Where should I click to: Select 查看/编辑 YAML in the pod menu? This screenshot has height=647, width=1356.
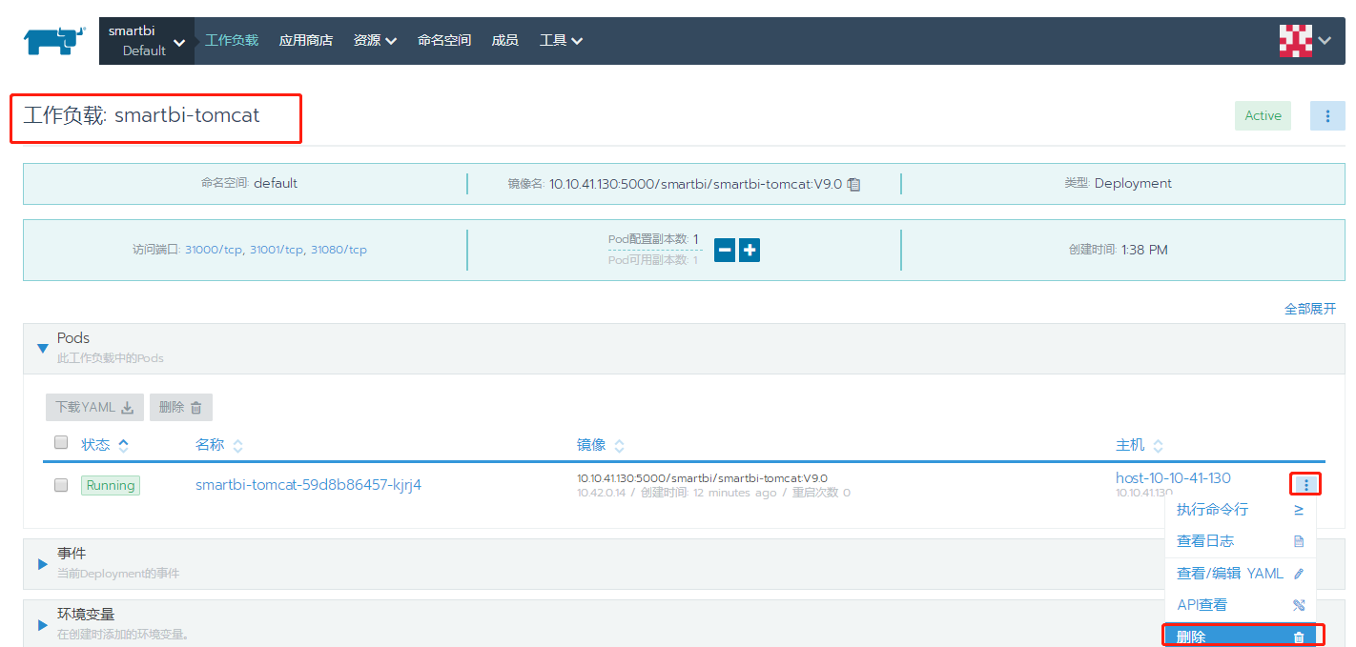coord(1240,574)
